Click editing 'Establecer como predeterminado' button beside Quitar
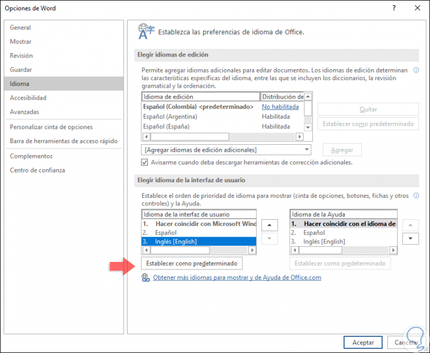Screen dimensions: 430x353 (x=368, y=124)
